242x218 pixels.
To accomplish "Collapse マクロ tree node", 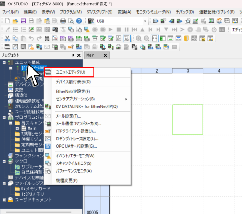I will point(4,161).
